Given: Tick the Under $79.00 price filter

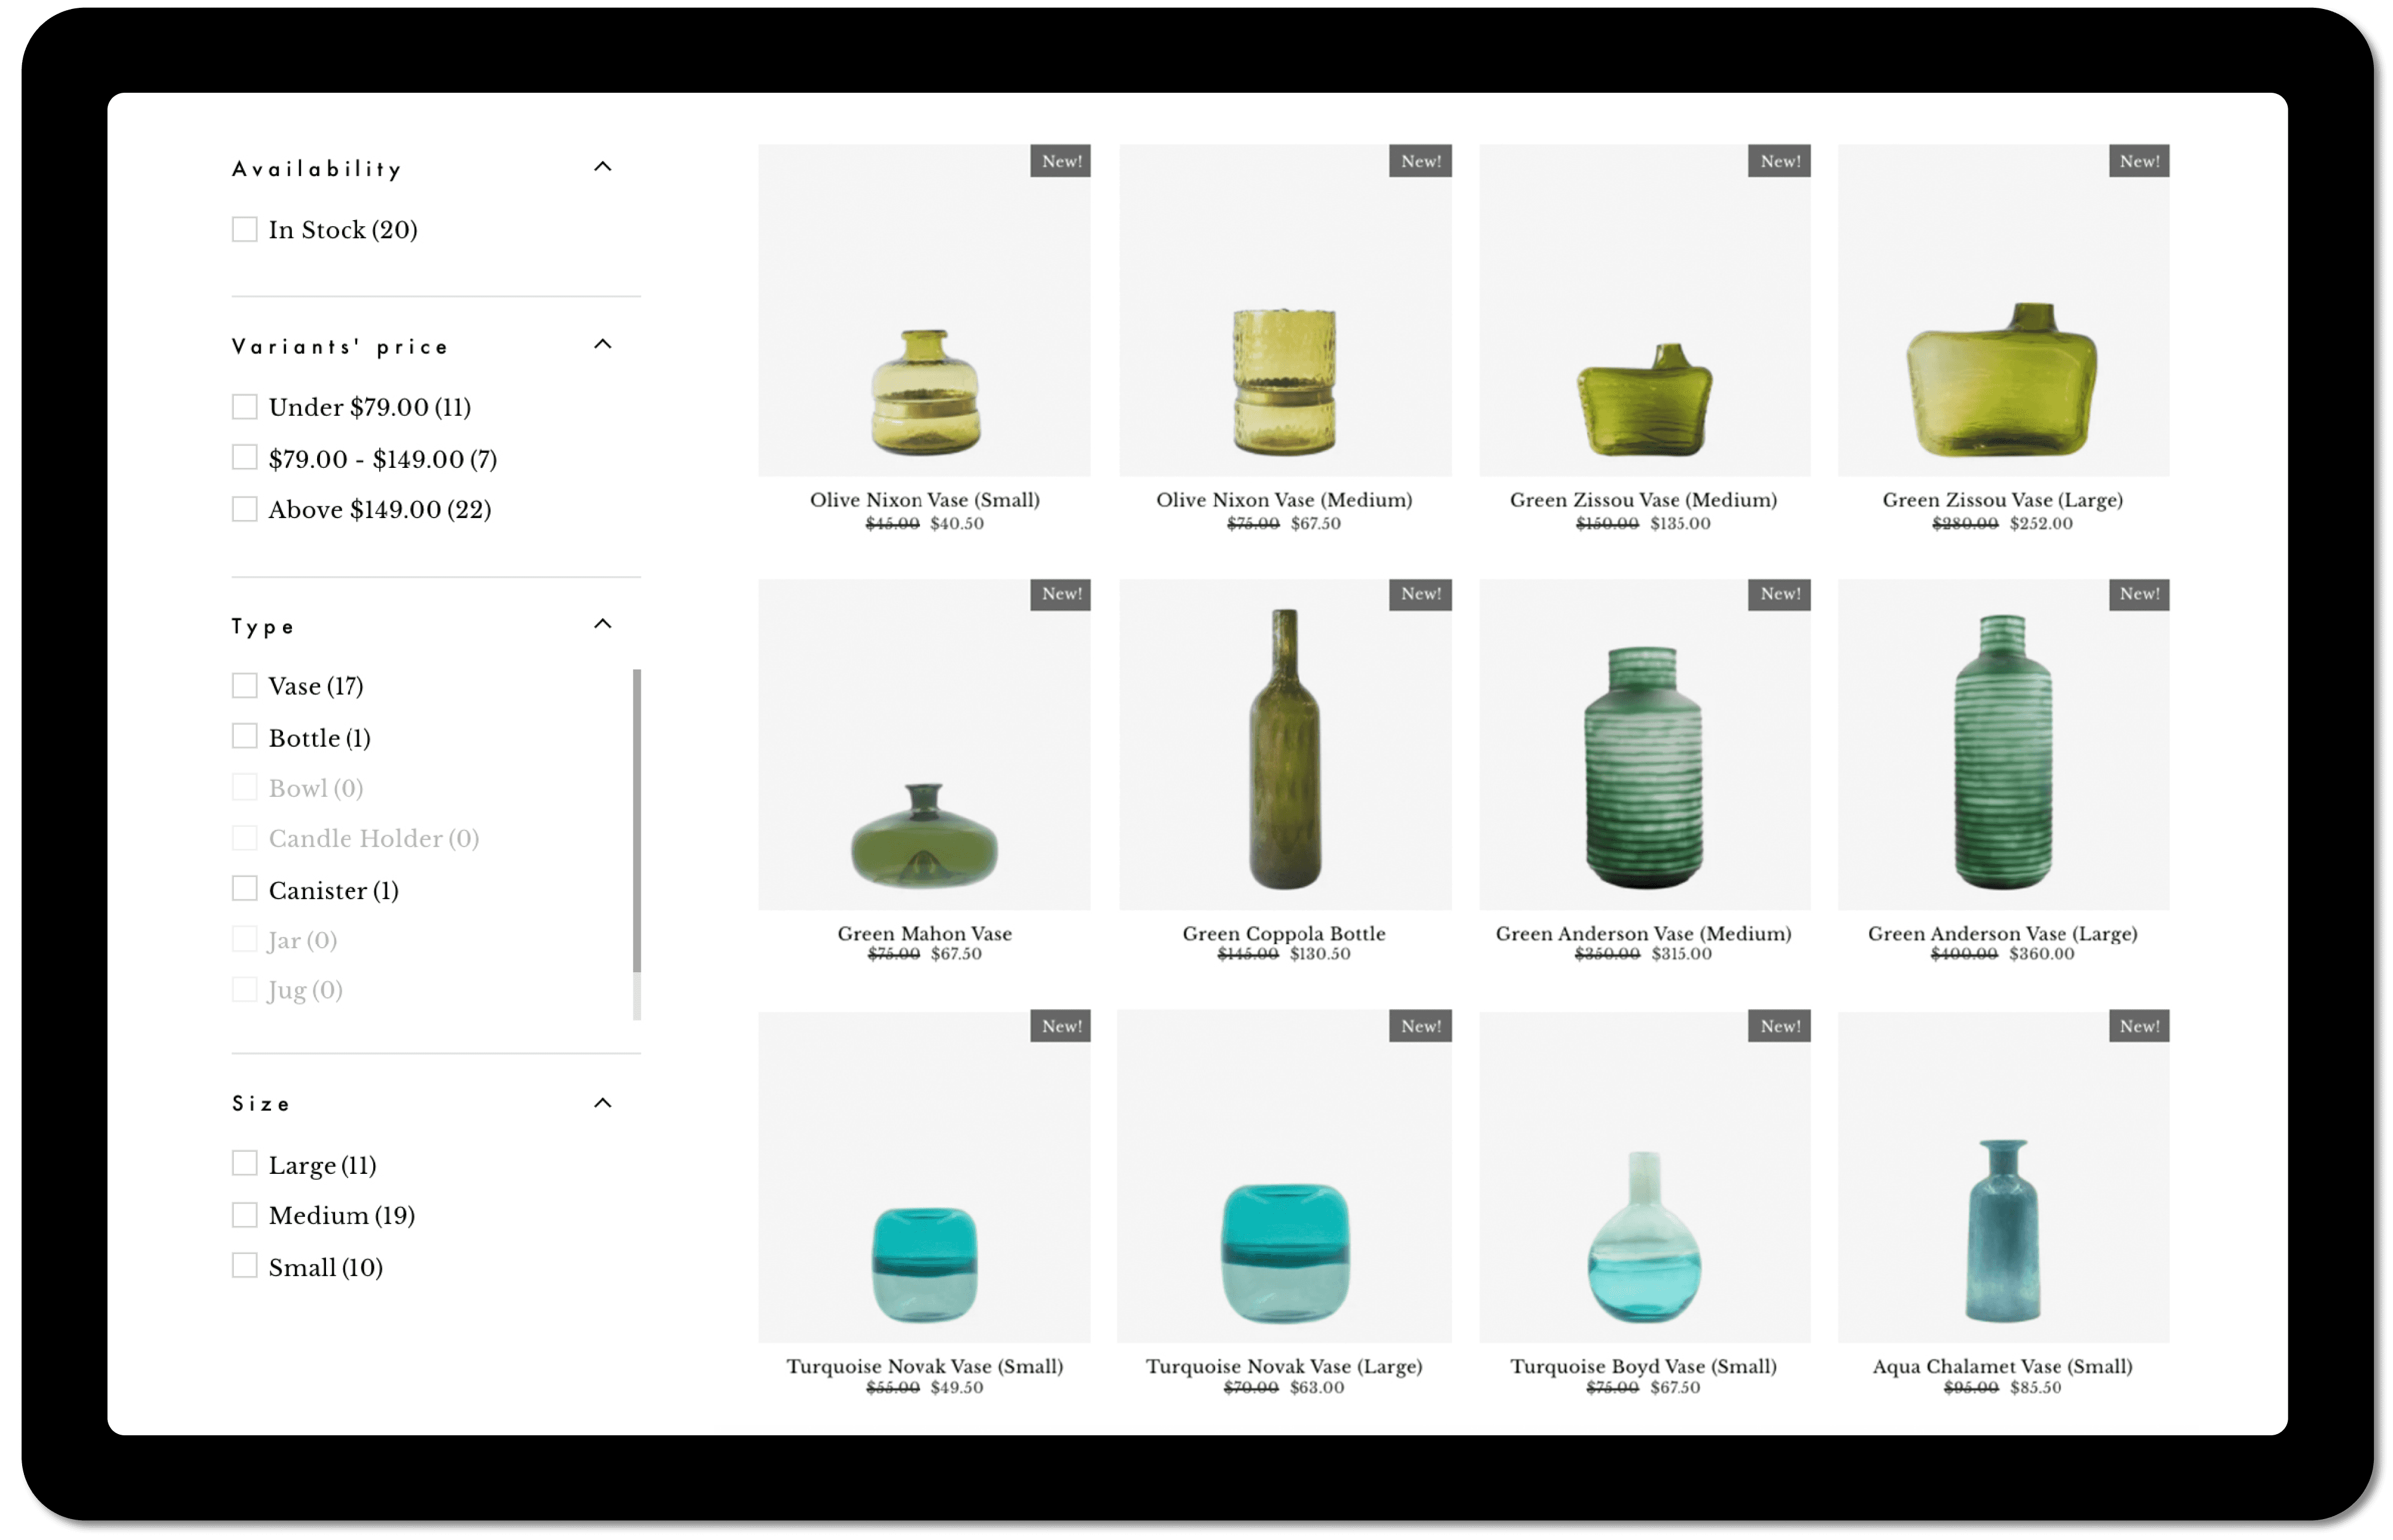Looking at the screenshot, I should point(245,407).
